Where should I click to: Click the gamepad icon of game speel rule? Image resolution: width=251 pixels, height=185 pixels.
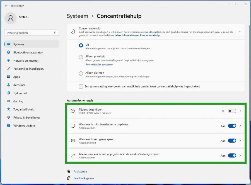[x=73, y=141]
